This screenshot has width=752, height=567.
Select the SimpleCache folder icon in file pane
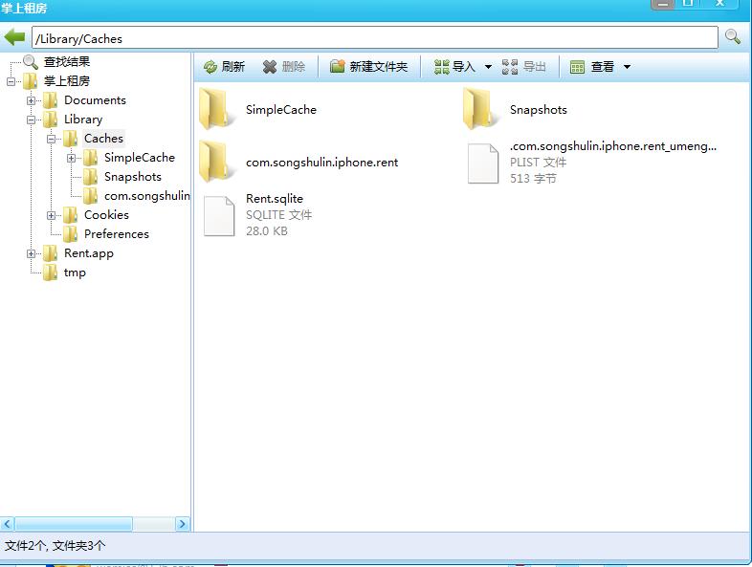(217, 109)
